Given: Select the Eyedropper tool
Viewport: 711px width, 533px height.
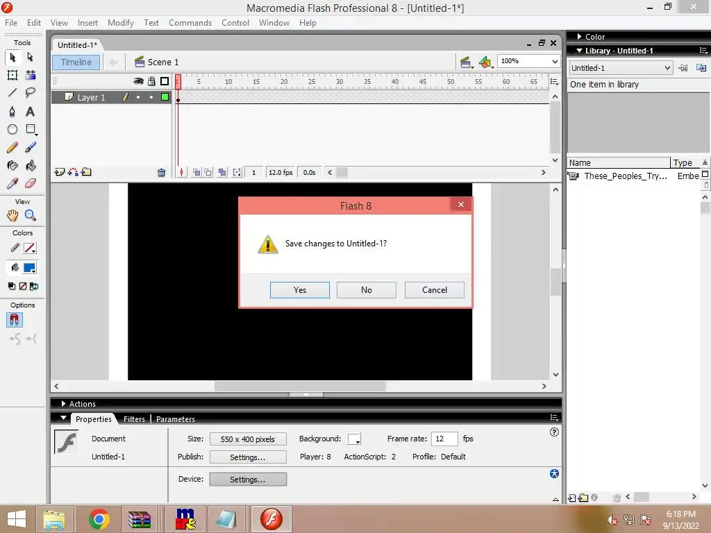Looking at the screenshot, I should pyautogui.click(x=12, y=183).
